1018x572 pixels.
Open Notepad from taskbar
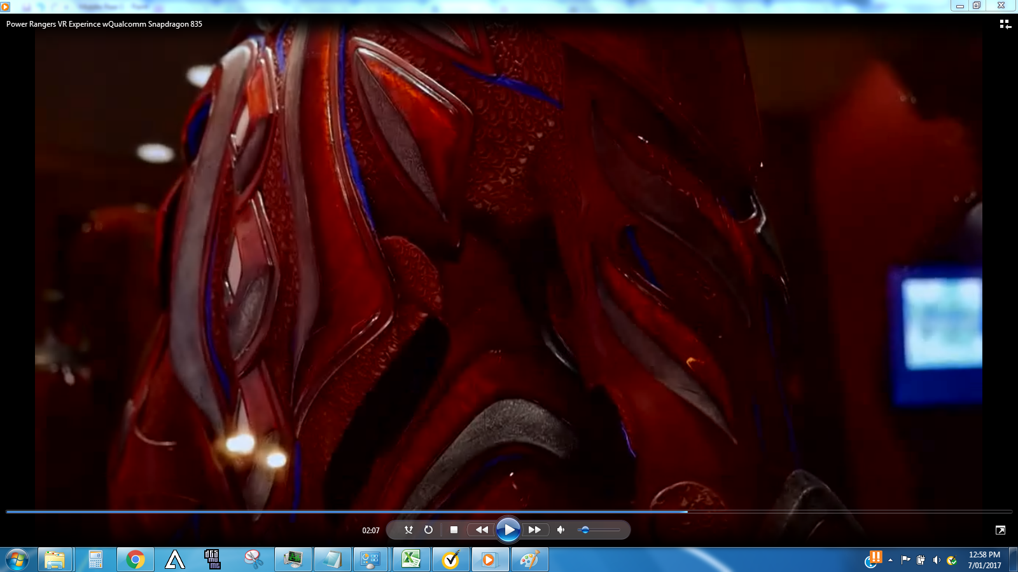click(x=332, y=560)
